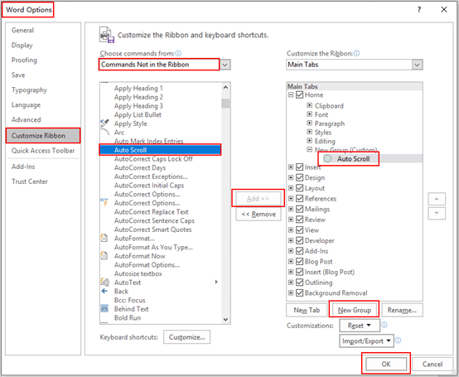Click the commands list scroll down arrow
Viewport: 459px width, 377px height.
[x=225, y=319]
